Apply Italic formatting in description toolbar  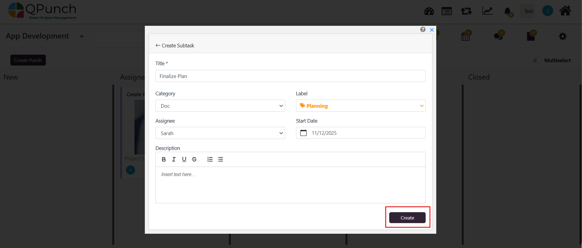tap(174, 159)
